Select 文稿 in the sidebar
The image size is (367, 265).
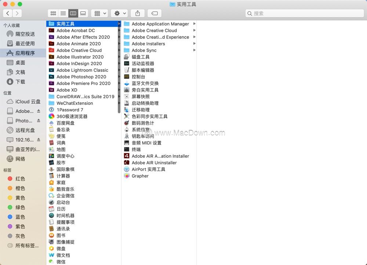coord(23,72)
